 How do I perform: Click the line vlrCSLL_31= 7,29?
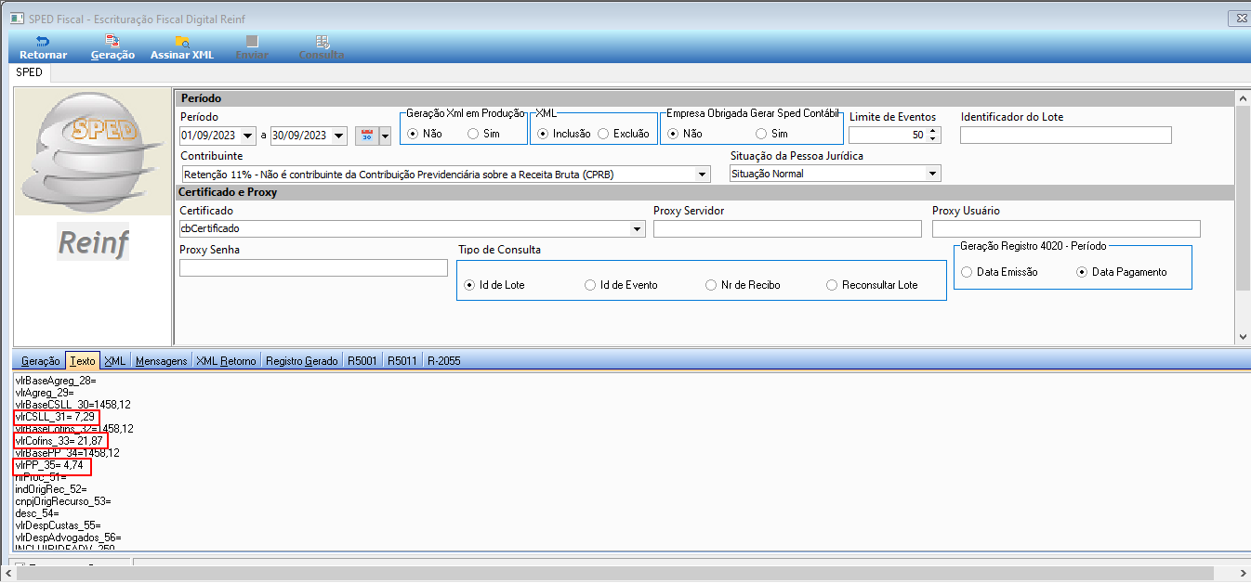pyautogui.click(x=55, y=417)
